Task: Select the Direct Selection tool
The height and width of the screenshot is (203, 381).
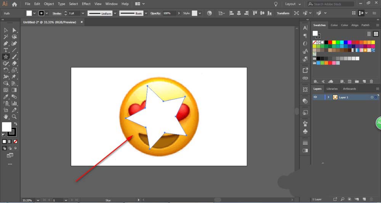Action: pyautogui.click(x=14, y=30)
